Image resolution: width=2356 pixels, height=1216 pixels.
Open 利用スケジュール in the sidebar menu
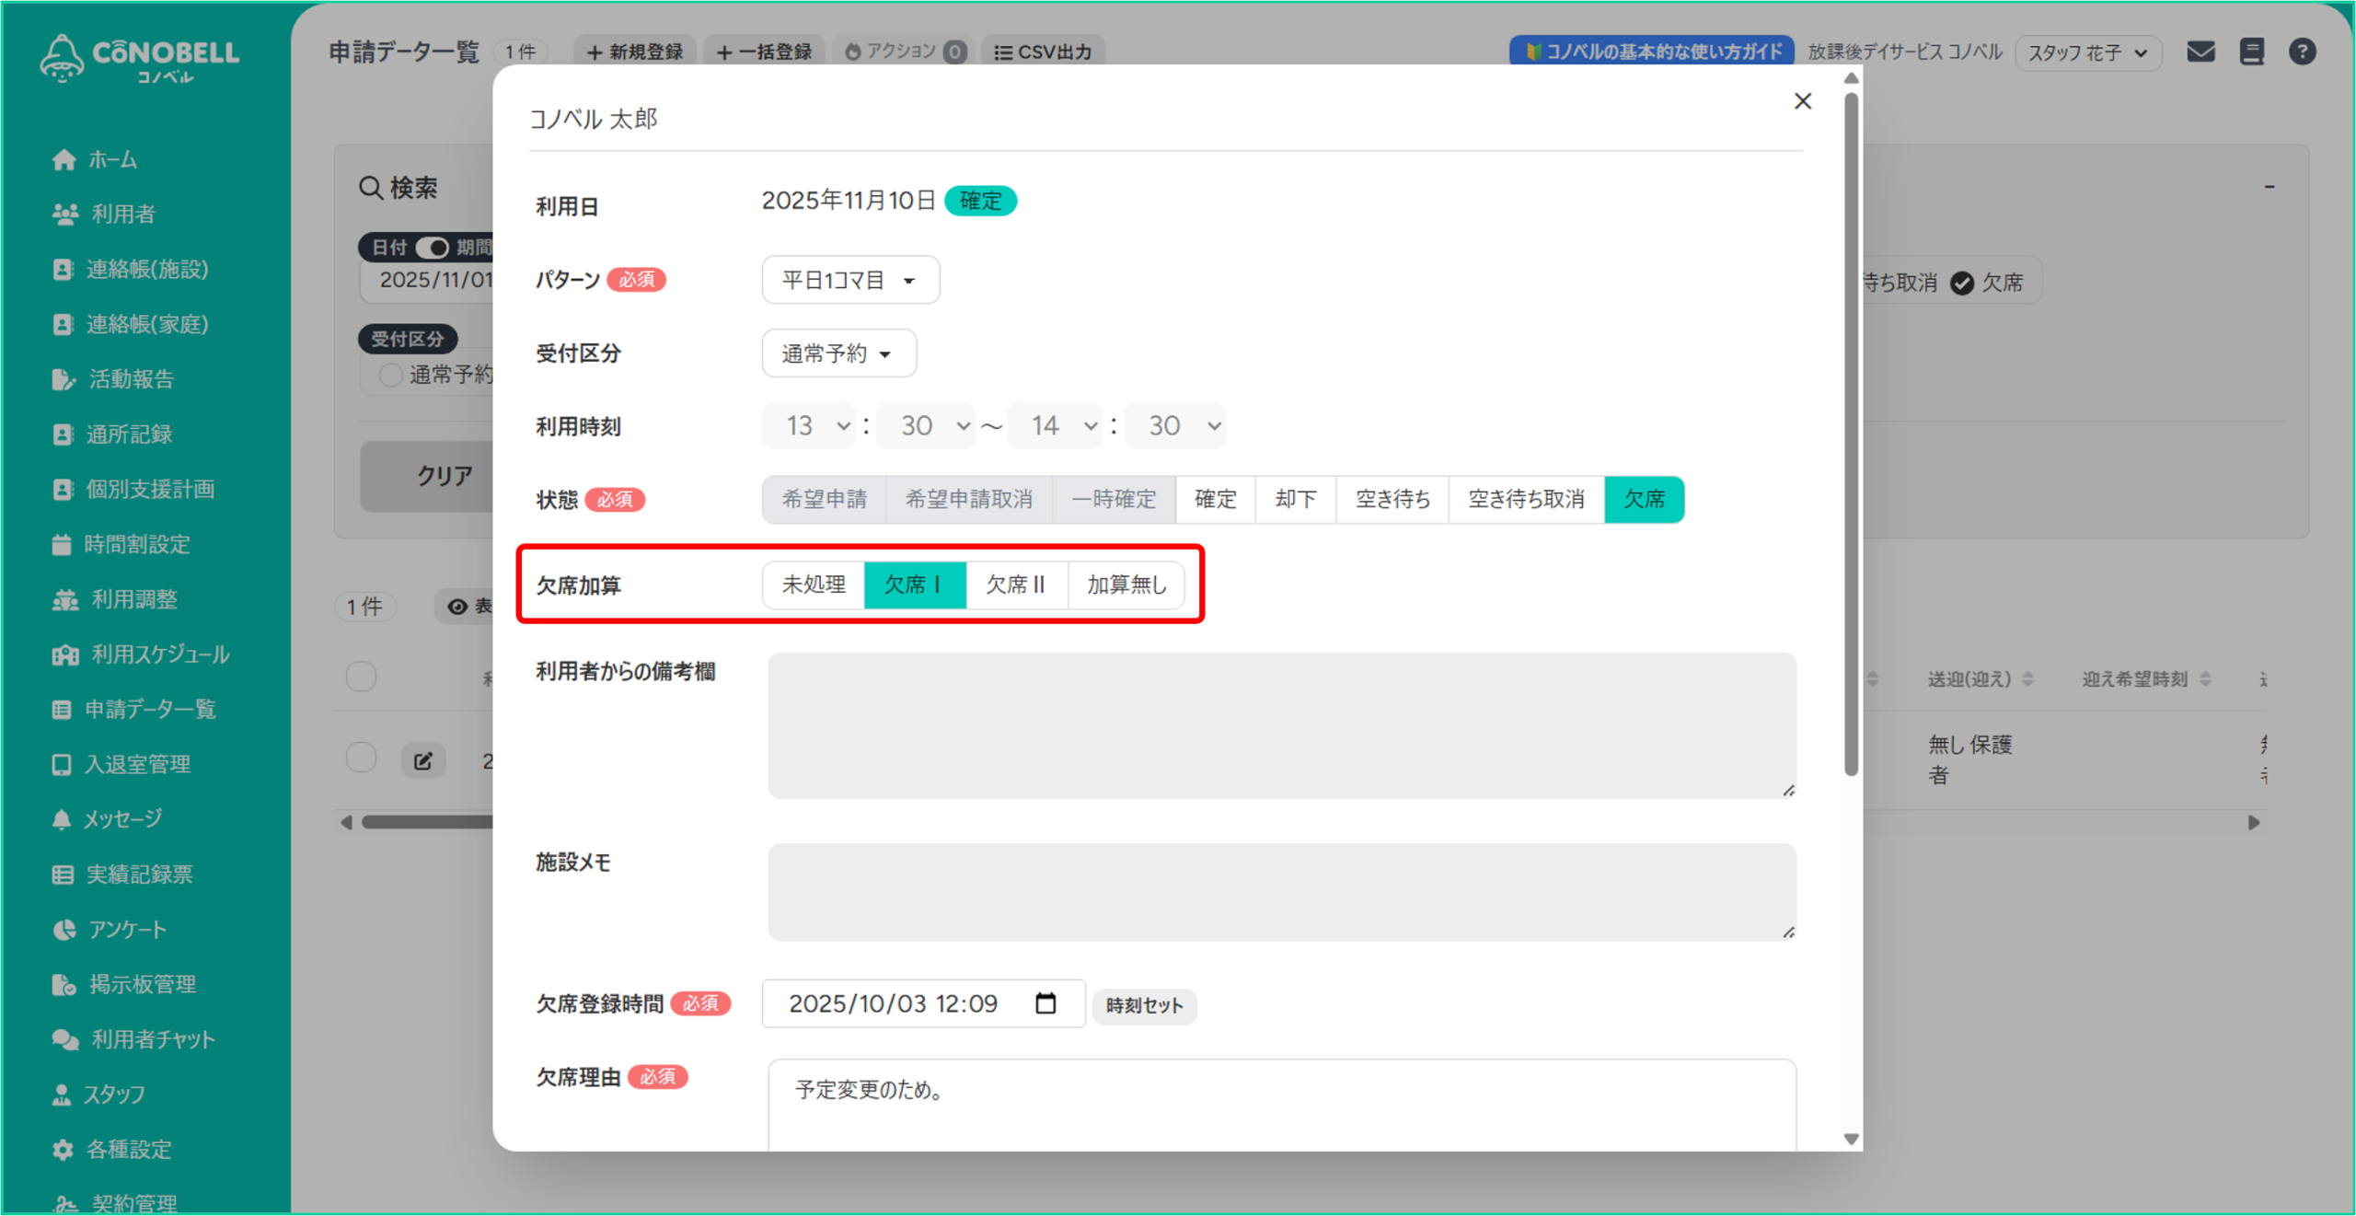pyautogui.click(x=160, y=654)
